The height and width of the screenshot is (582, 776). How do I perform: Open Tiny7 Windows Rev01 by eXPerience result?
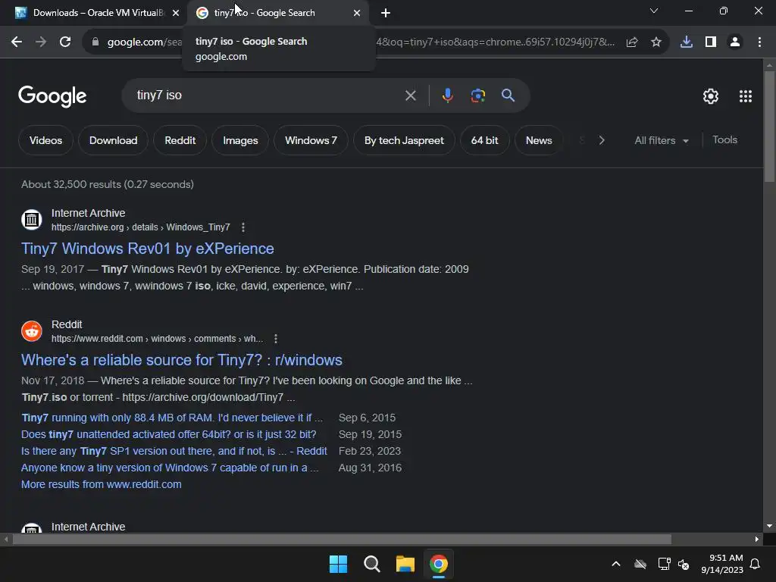tap(148, 249)
